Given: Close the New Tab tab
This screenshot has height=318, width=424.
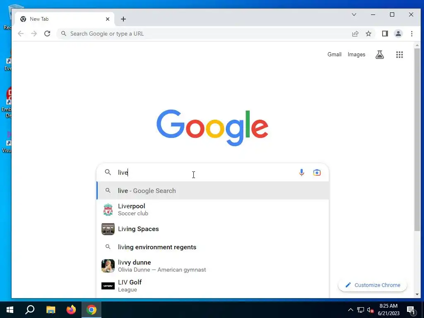Looking at the screenshot, I should click(x=108, y=19).
